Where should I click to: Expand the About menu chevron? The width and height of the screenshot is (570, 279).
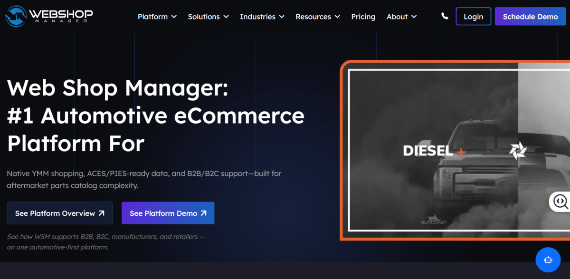(x=414, y=17)
